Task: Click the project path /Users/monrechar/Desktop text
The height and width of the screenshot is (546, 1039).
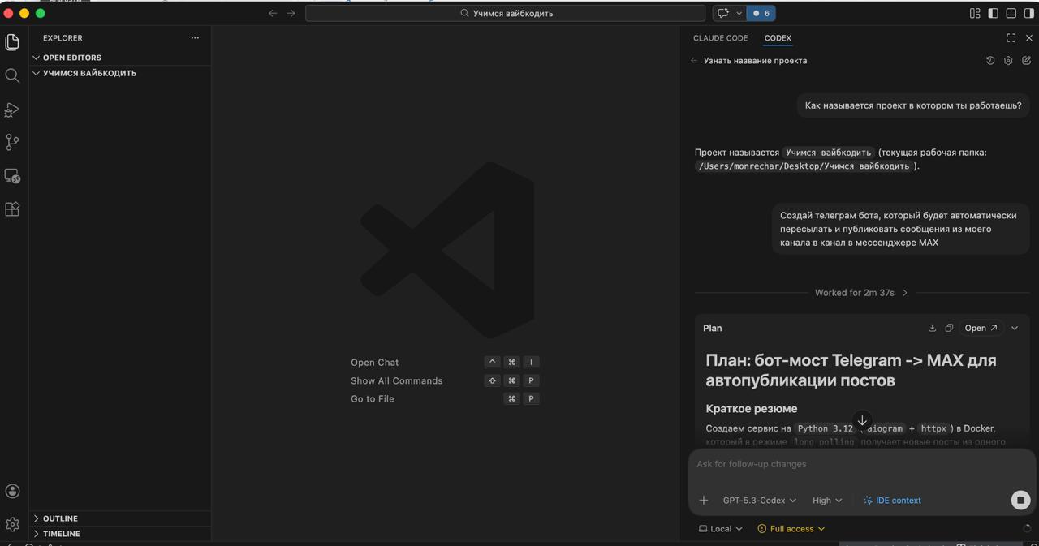Action: tap(804, 166)
